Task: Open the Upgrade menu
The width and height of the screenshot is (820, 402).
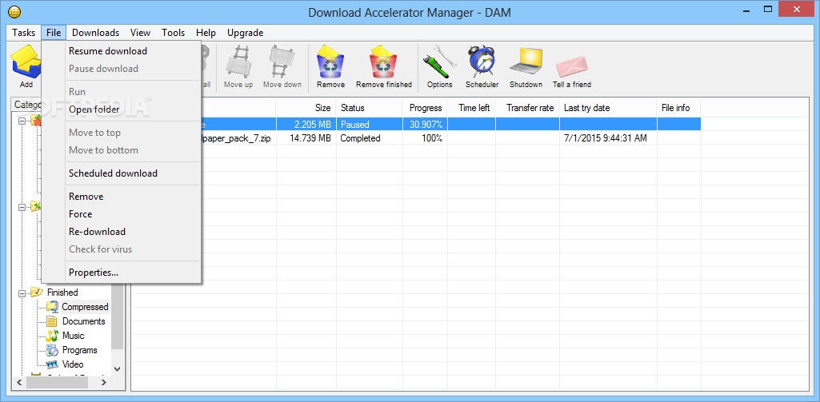Action: 245,33
